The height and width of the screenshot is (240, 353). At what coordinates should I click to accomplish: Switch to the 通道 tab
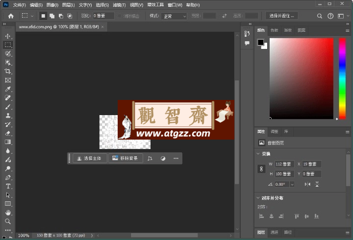274,232
